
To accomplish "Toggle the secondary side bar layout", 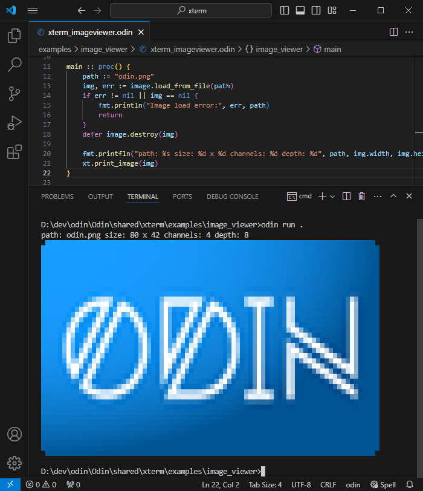I will pyautogui.click(x=316, y=10).
